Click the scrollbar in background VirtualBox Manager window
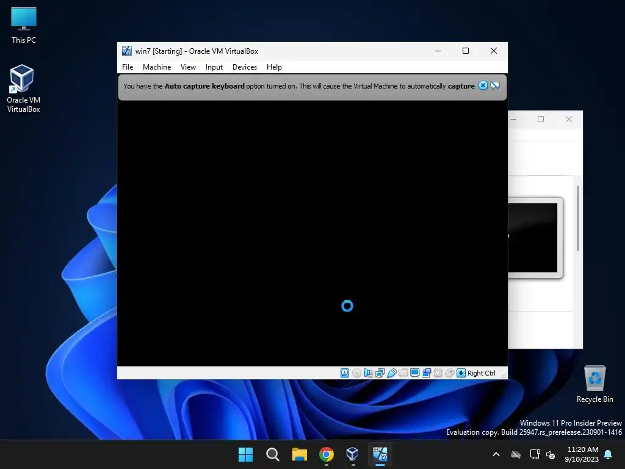 [577, 218]
